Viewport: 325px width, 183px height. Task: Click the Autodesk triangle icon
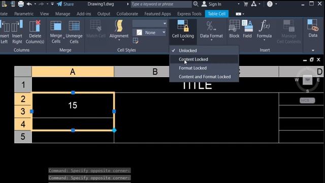(x=254, y=4)
